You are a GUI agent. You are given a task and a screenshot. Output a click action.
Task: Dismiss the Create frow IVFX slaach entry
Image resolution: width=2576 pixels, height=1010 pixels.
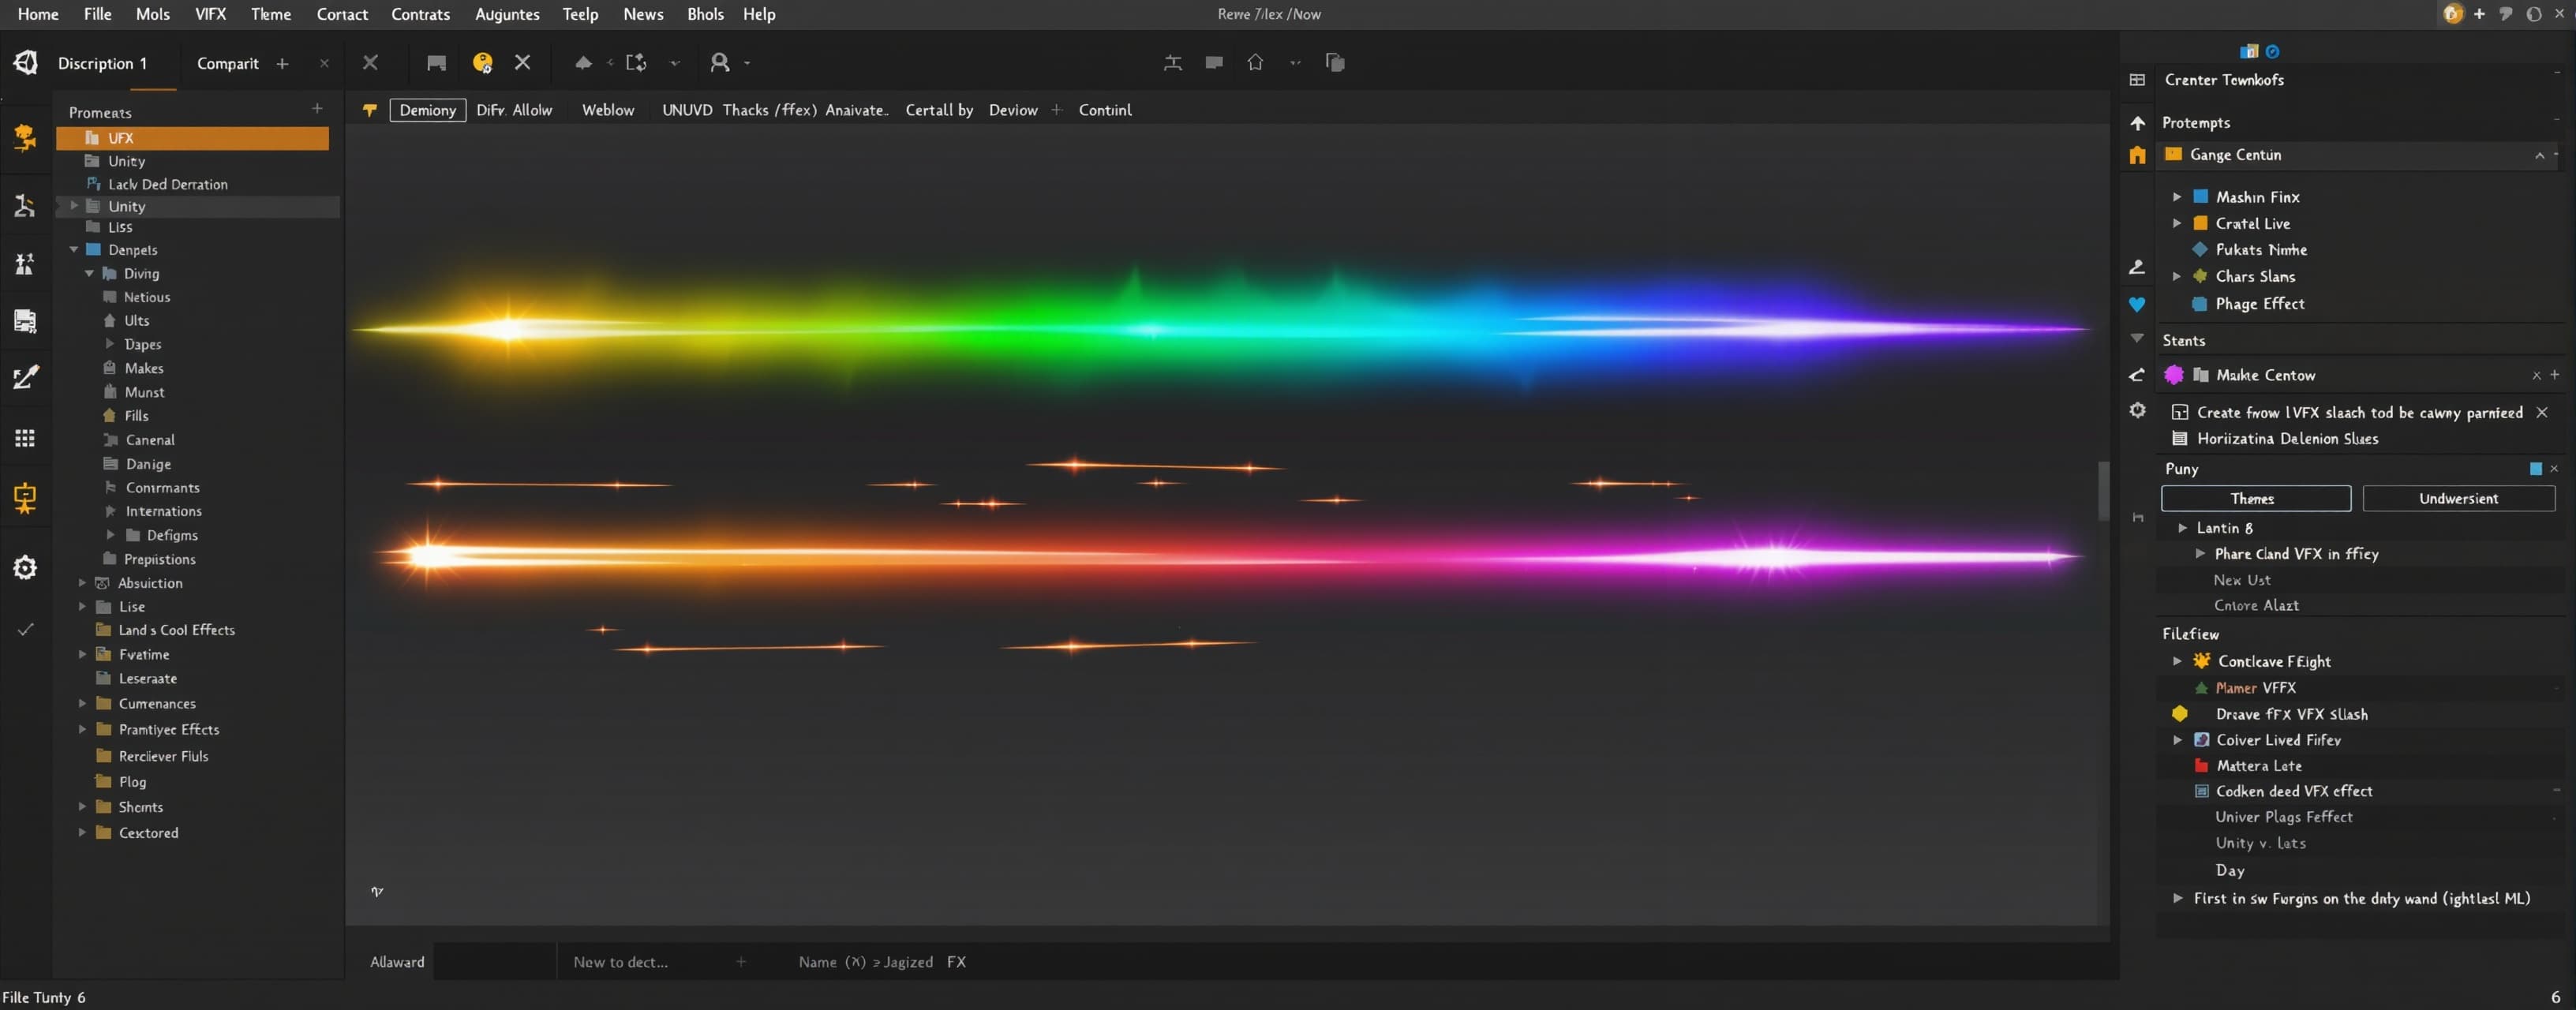point(2542,412)
